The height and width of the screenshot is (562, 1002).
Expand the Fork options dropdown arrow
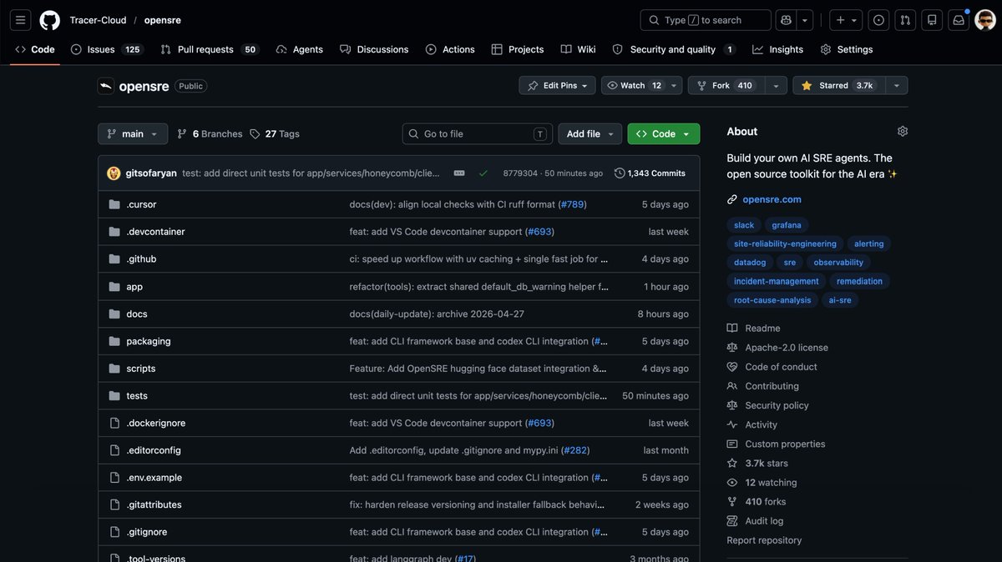[776, 86]
